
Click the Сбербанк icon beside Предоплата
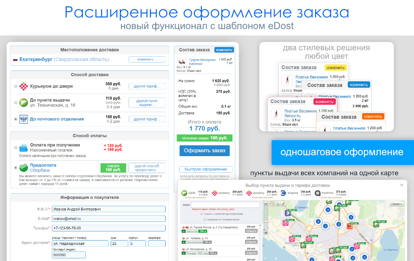pyautogui.click(x=23, y=167)
